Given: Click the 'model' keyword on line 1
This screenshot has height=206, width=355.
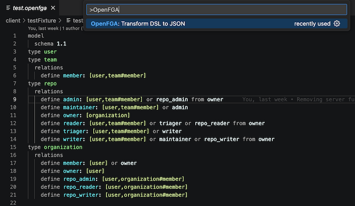Looking at the screenshot, I should click(x=36, y=36).
